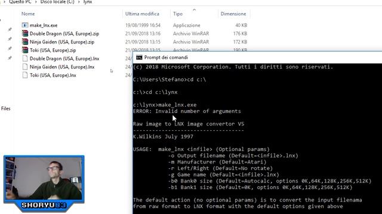382x214 pixels.
Task: Click Toki (USA, Europe).lnx name
Action: point(53,75)
